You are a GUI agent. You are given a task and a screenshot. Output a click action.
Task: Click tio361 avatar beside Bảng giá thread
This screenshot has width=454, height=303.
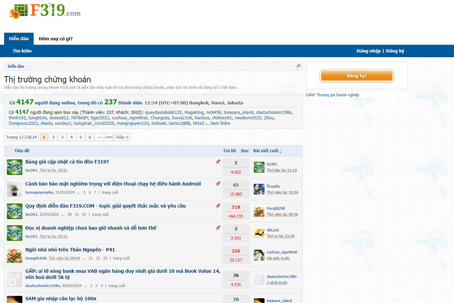point(15,167)
